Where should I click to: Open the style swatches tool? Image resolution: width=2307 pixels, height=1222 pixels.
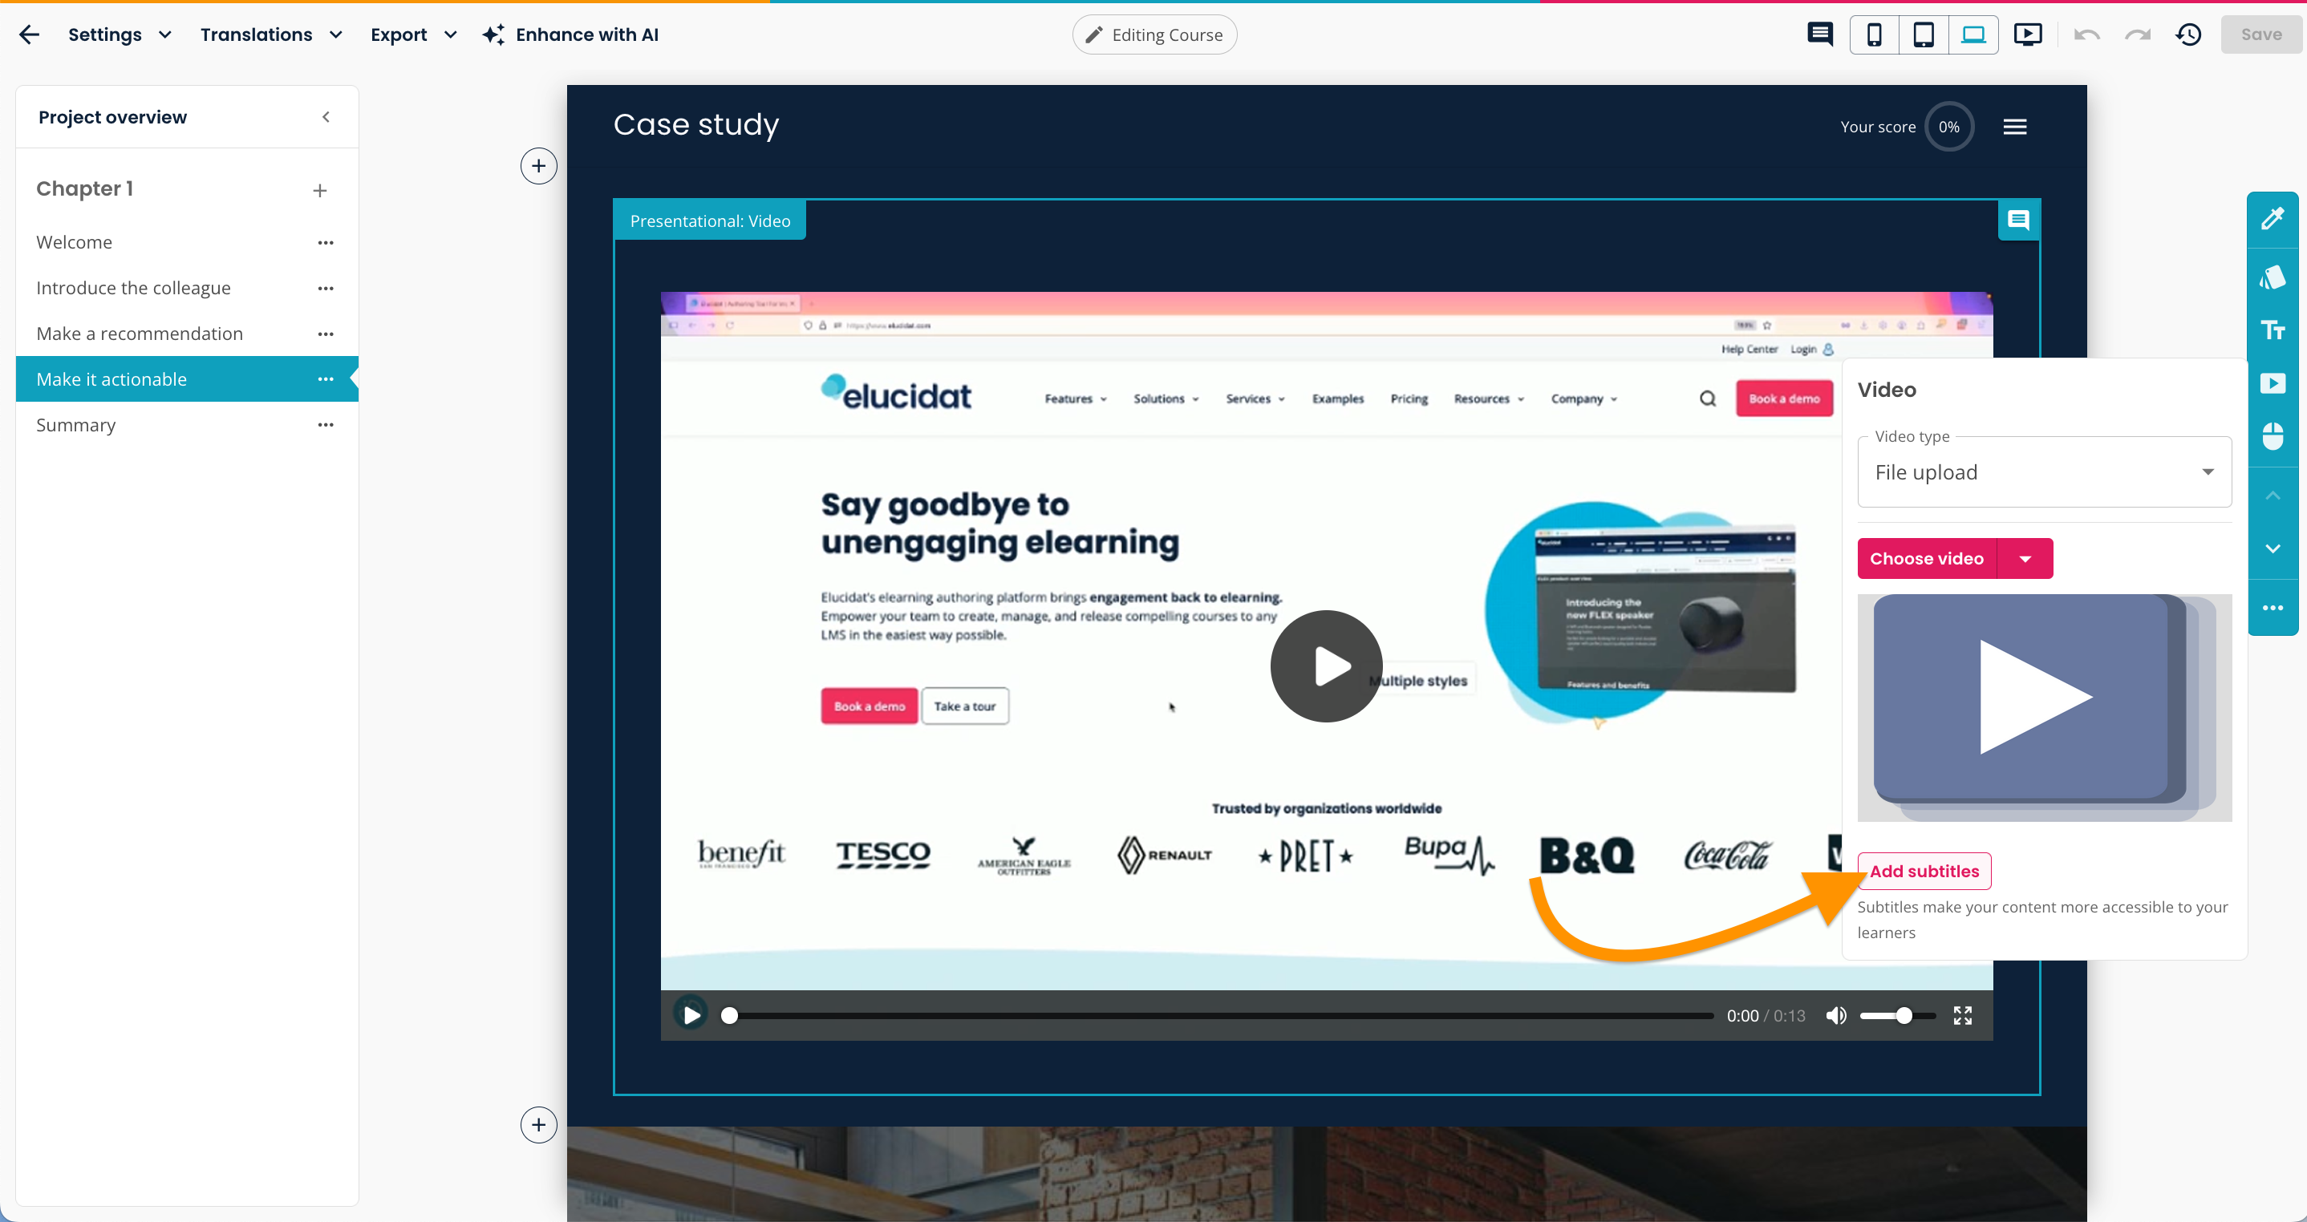pos(2273,277)
